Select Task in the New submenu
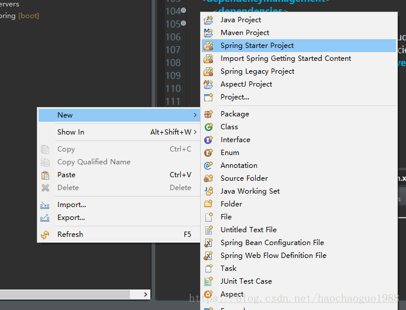406x310 pixels. tap(299, 268)
